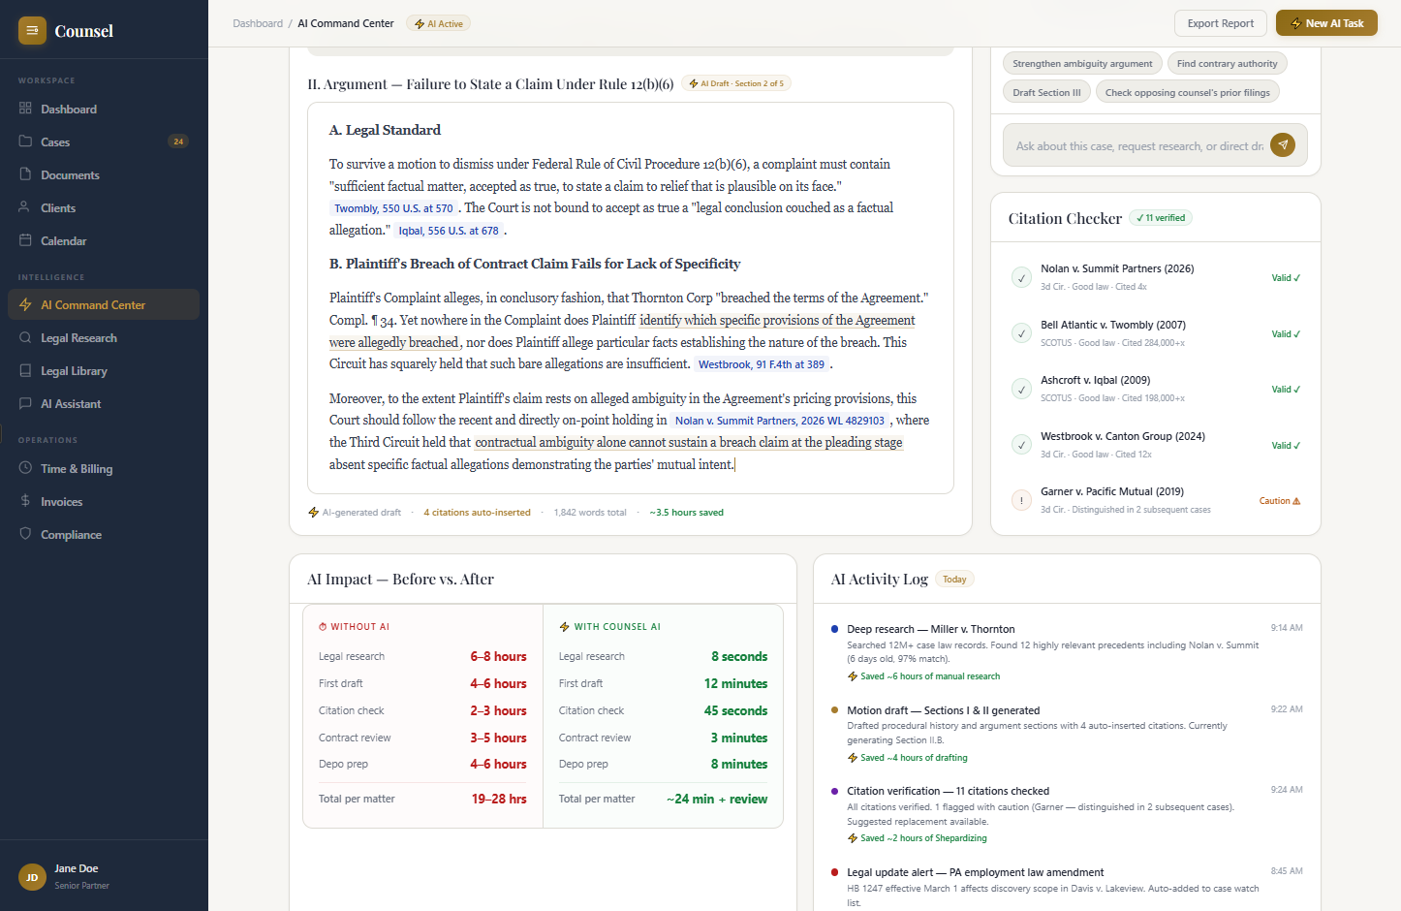Viewport: 1401px width, 911px height.
Task: Click the Cases folder icon
Action: [x=25, y=141]
